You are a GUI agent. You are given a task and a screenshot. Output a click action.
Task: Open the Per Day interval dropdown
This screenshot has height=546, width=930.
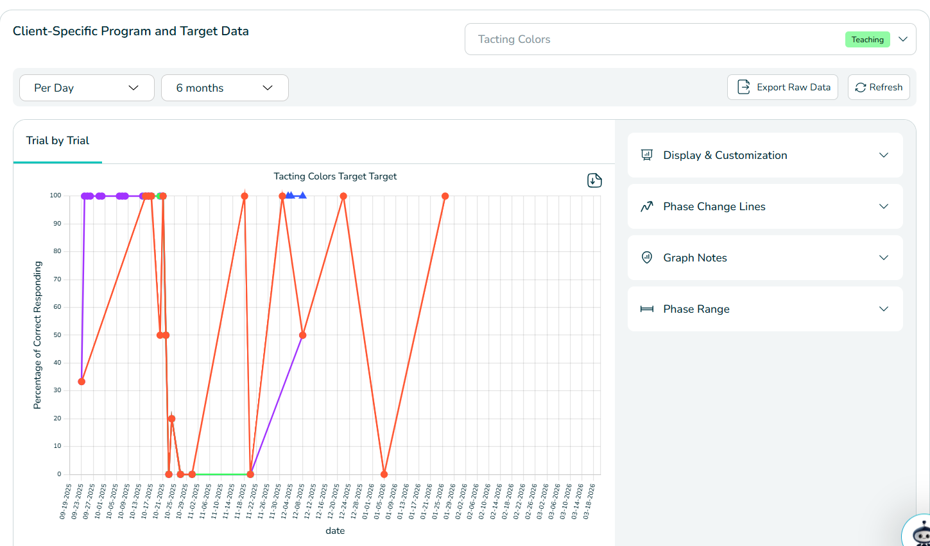(x=87, y=88)
